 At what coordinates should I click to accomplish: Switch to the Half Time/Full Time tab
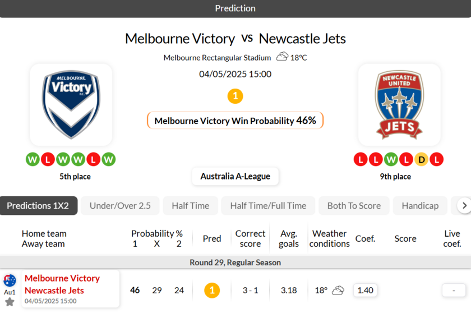coord(268,206)
